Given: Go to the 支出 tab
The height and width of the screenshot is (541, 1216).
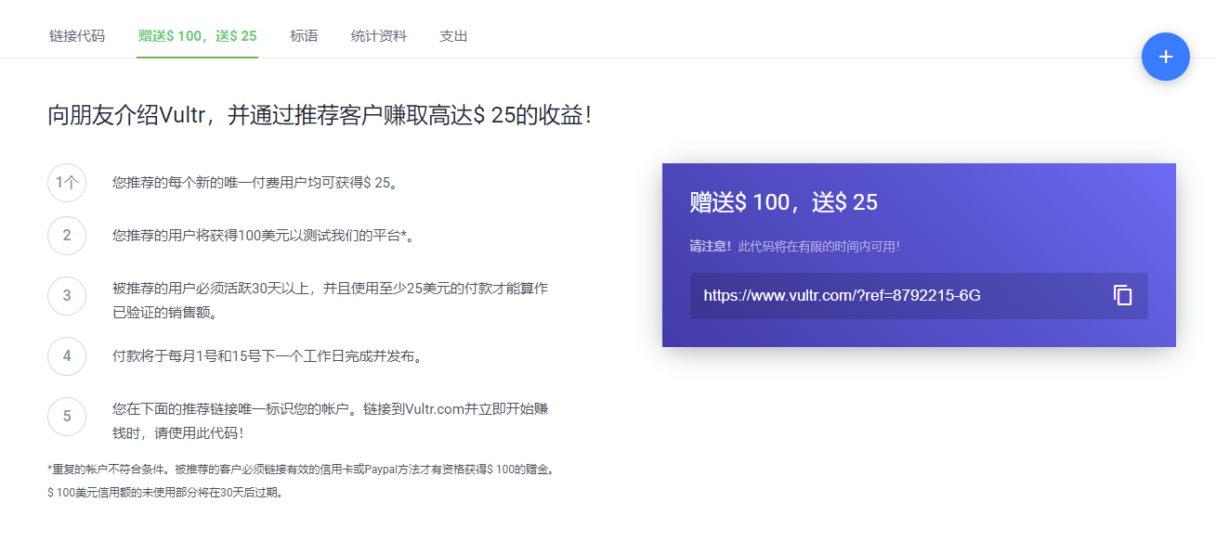Looking at the screenshot, I should click(x=453, y=36).
